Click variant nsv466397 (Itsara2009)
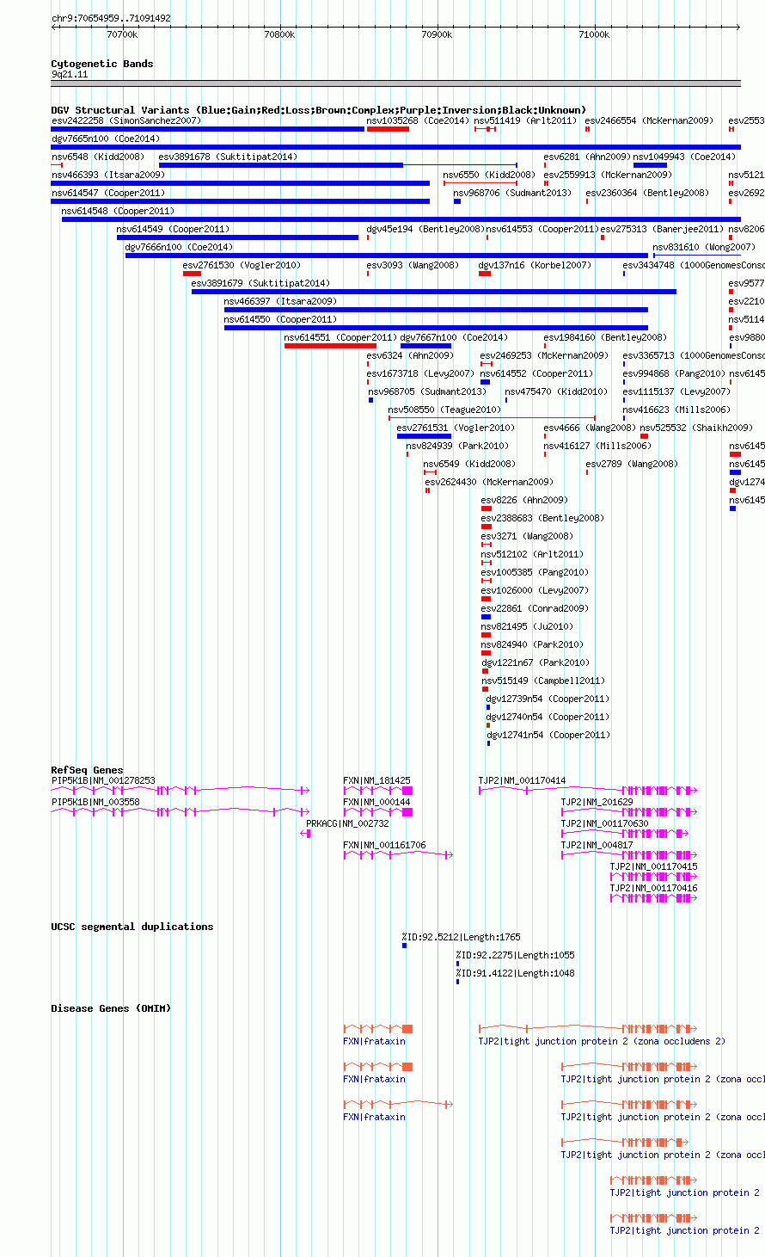The height and width of the screenshot is (1257, 765). (x=281, y=302)
